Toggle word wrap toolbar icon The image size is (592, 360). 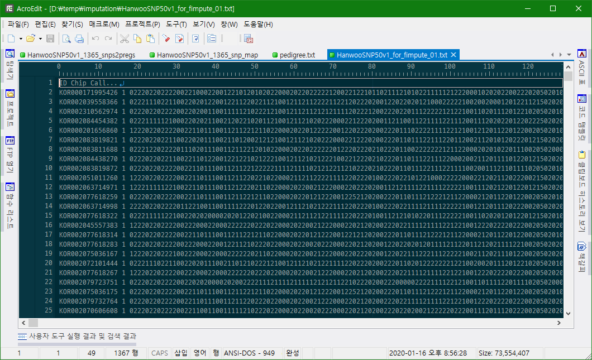pyautogui.click(x=195, y=39)
